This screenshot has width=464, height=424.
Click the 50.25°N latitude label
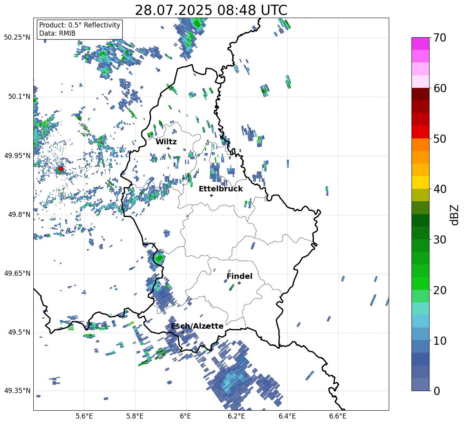click(x=17, y=38)
